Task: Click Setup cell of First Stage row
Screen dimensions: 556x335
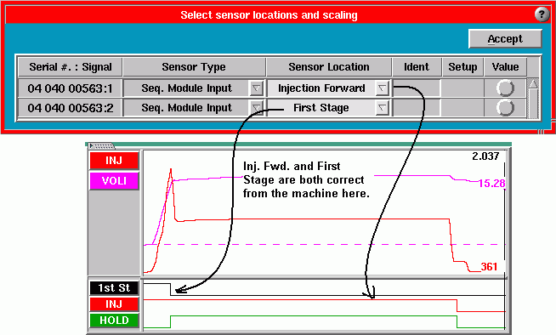Action: 462,108
